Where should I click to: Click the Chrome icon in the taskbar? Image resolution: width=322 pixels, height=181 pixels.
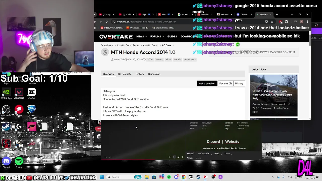click(x=184, y=177)
